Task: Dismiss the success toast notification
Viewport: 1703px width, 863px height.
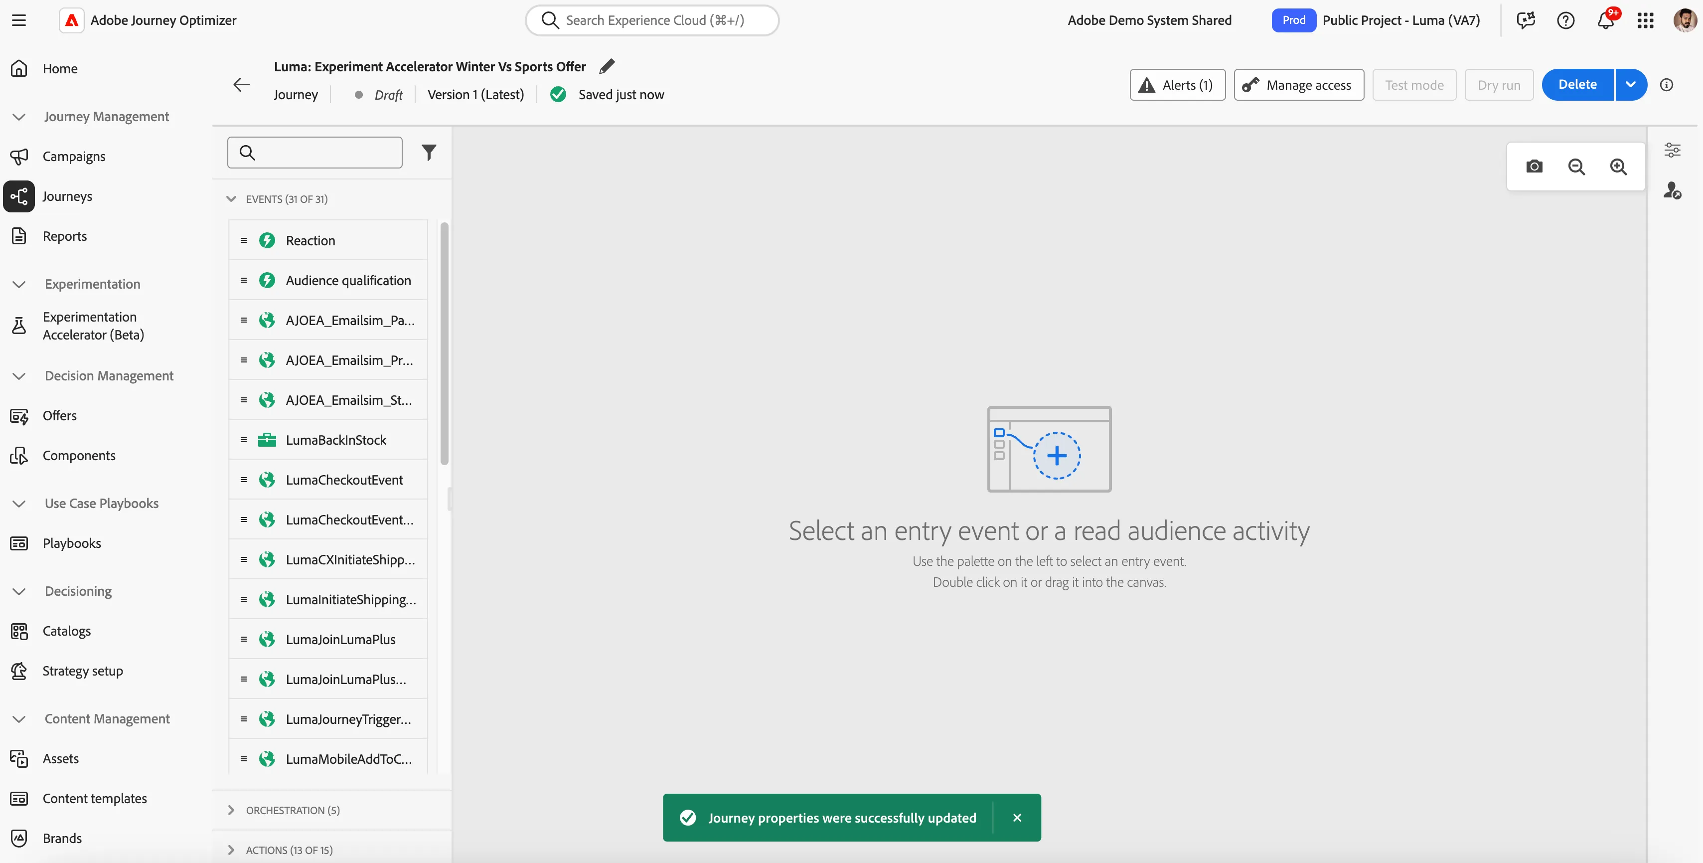Action: click(1017, 817)
